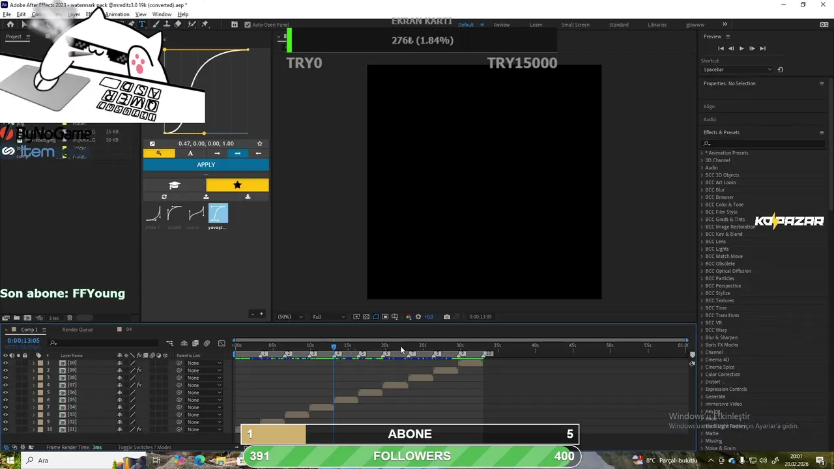Jump to the last frame in the Preview panel
The height and width of the screenshot is (469, 834).
762,48
